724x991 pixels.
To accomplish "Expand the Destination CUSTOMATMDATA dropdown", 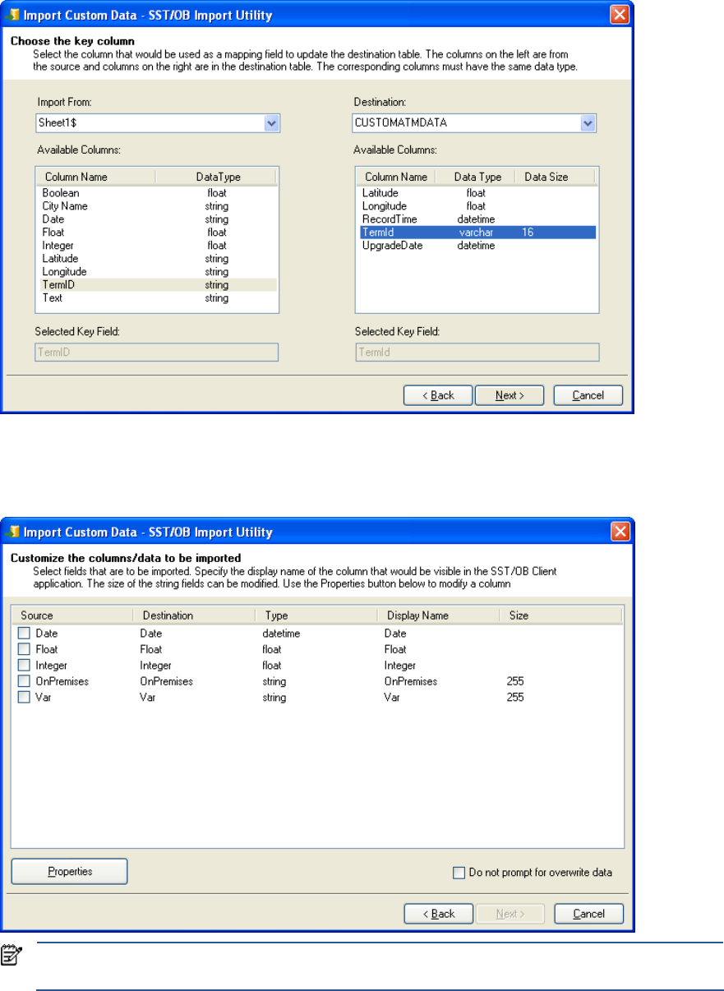I will [587, 123].
